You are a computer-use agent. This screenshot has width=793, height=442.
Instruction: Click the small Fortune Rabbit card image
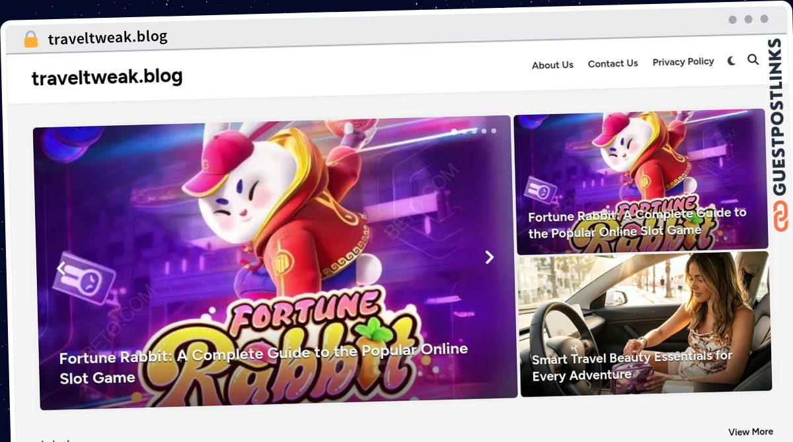640,181
